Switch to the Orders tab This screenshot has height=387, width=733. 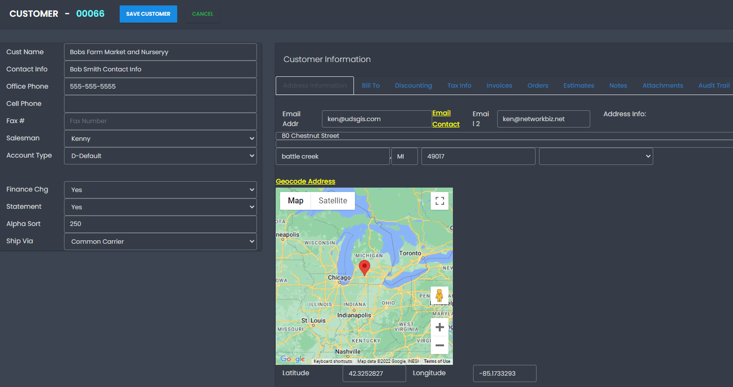pos(538,85)
